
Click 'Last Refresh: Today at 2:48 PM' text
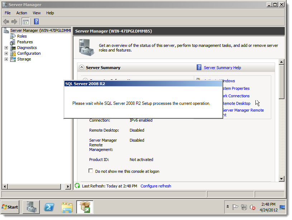[x=110, y=186]
